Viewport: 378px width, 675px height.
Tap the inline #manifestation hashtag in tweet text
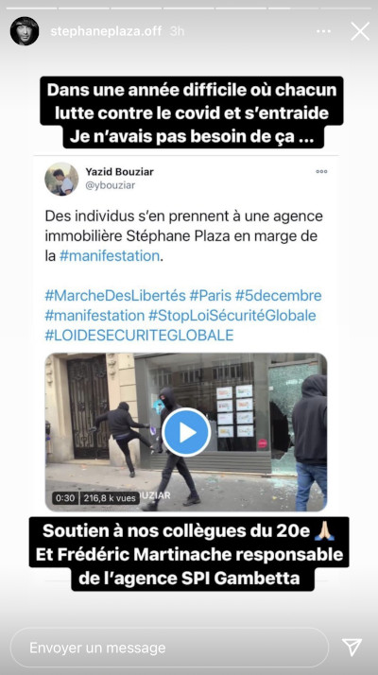[110, 256]
